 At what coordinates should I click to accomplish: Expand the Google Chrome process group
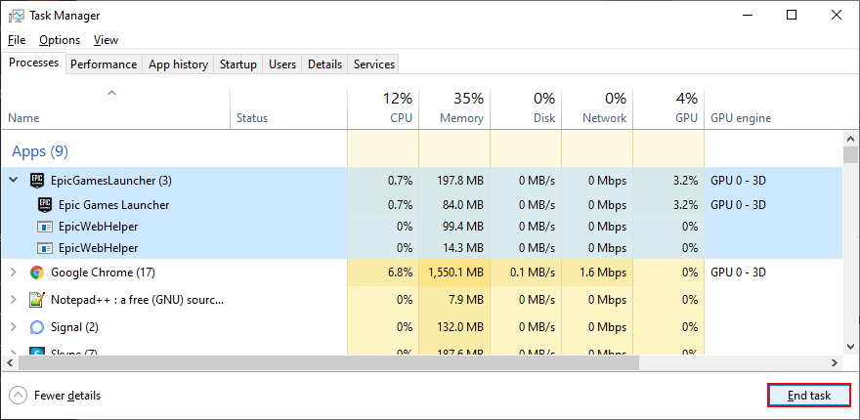(x=14, y=273)
